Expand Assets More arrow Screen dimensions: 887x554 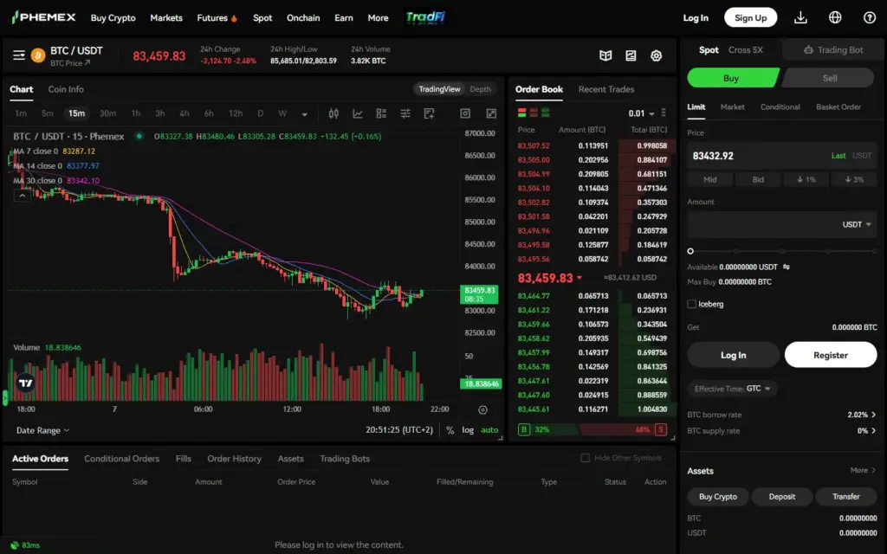point(873,470)
